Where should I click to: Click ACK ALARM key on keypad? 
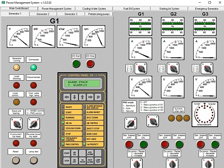90,153
